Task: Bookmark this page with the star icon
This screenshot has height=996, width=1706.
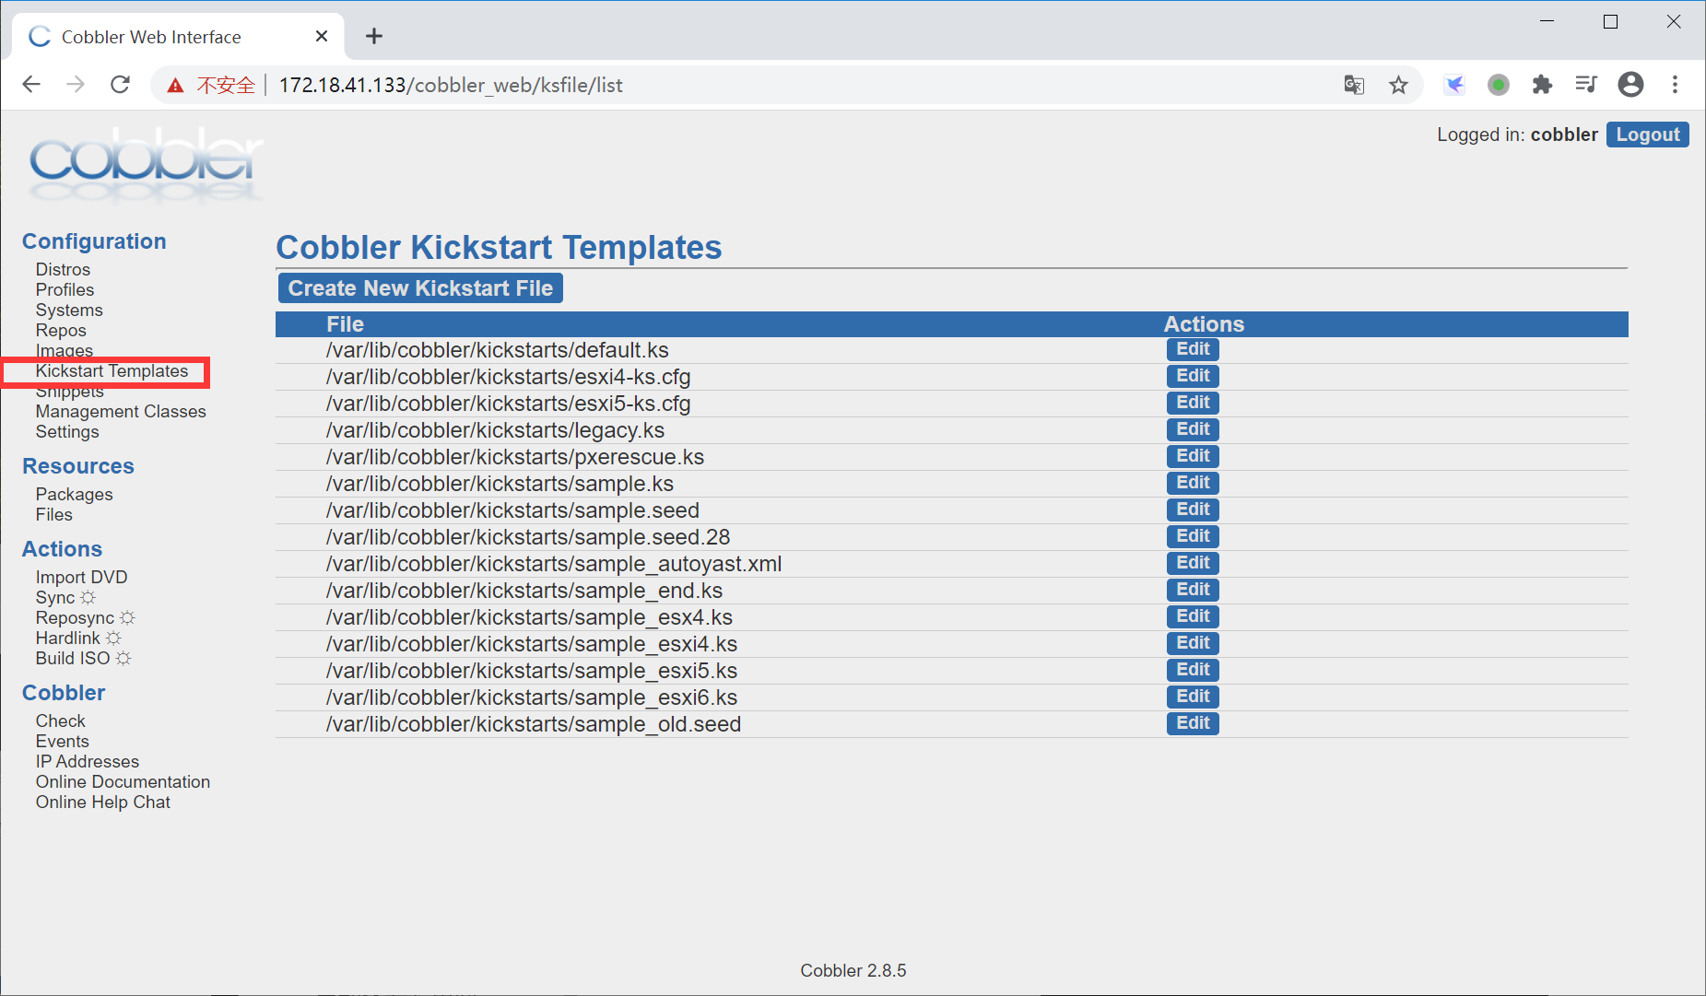Action: point(1398,85)
